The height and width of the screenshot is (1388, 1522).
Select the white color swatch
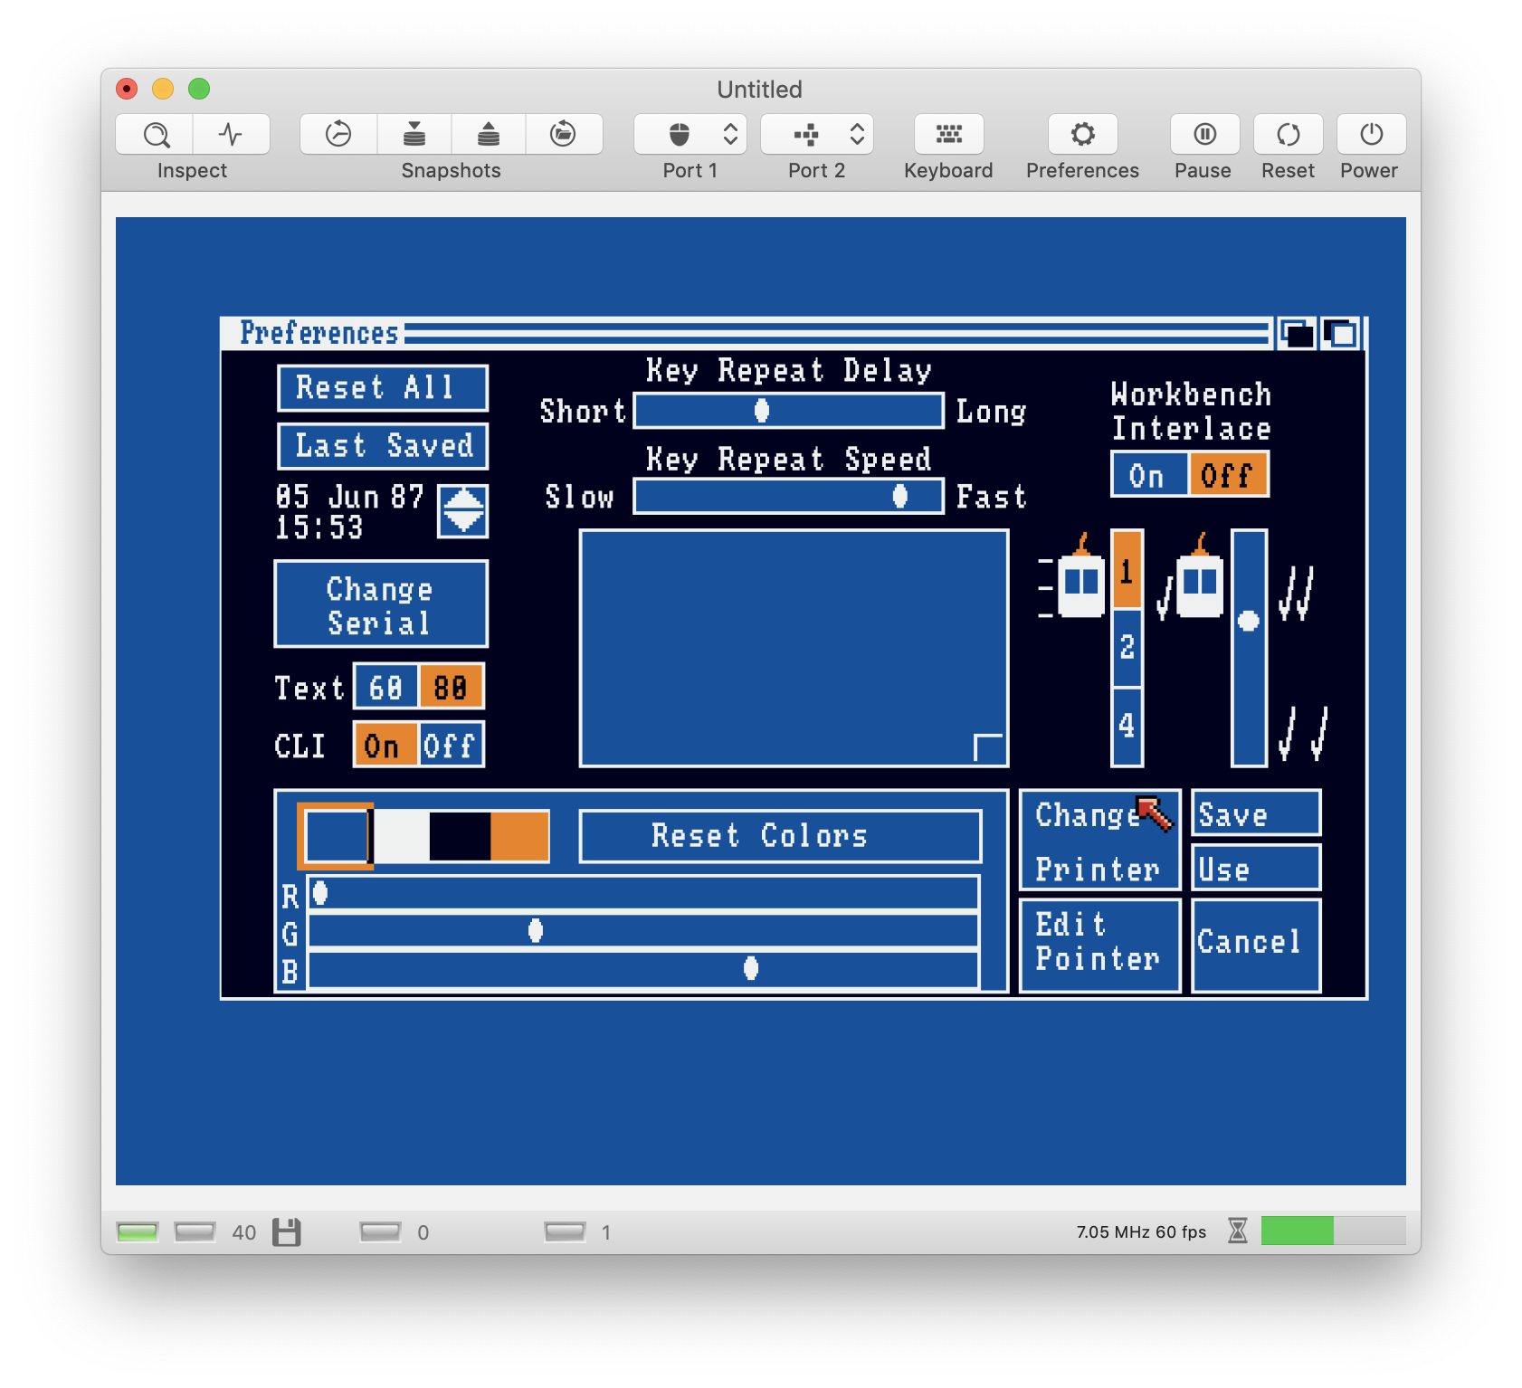[x=401, y=836]
